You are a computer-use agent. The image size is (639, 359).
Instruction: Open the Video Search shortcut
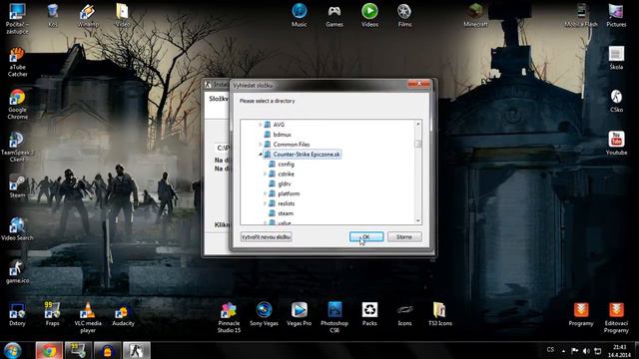click(17, 228)
